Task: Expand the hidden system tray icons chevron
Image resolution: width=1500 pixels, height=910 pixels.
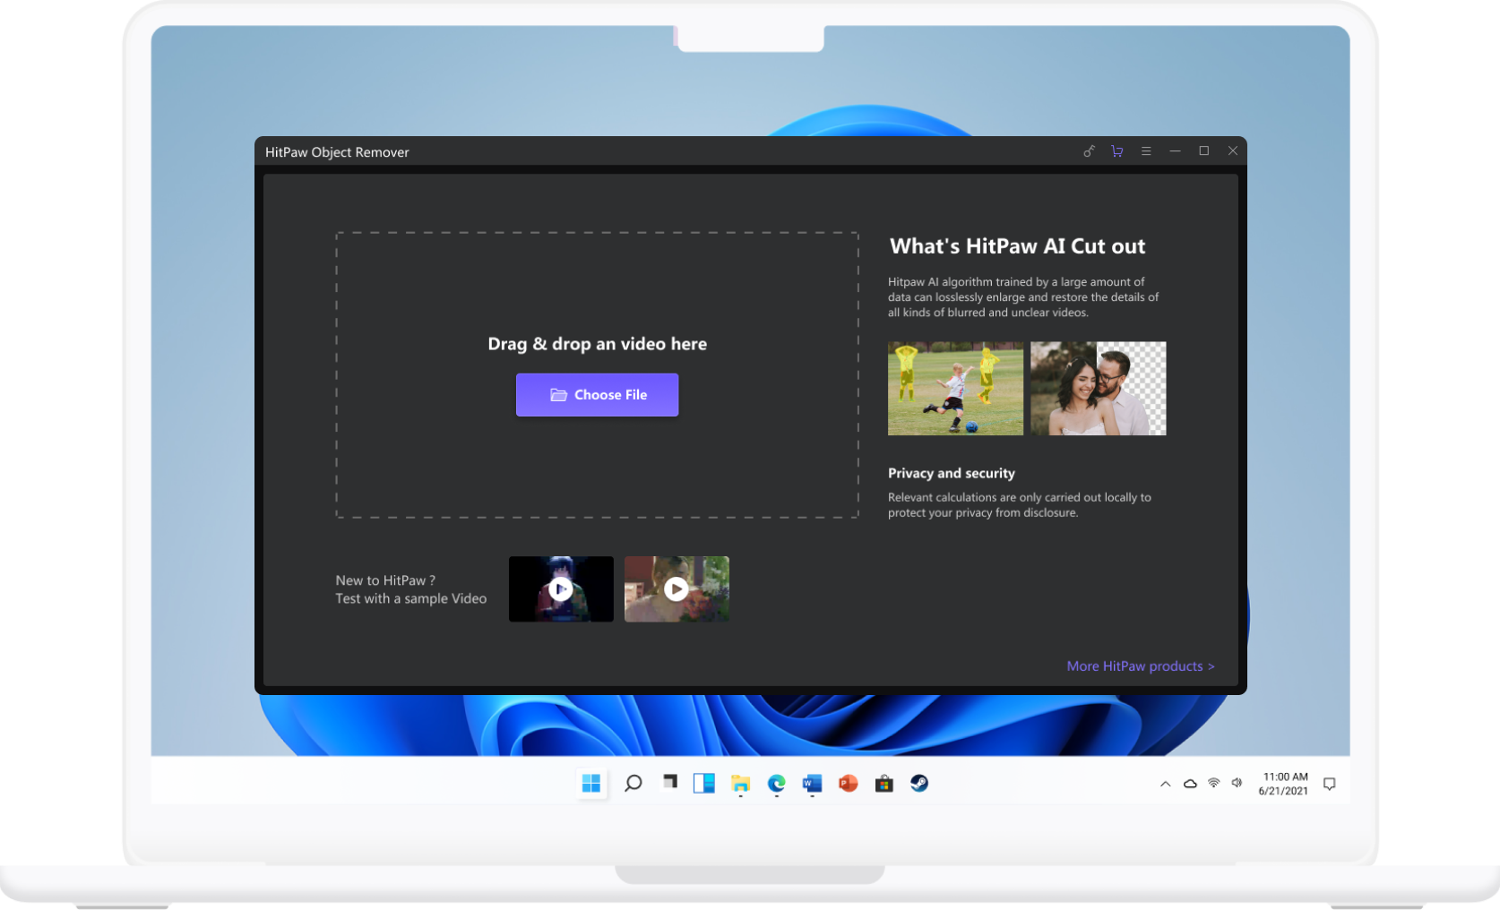Action: 1165,784
